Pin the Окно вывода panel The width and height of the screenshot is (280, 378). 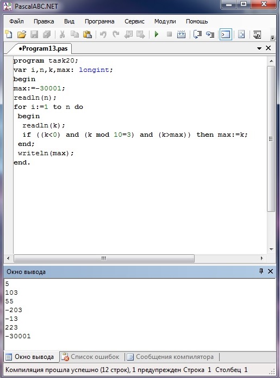261,271
